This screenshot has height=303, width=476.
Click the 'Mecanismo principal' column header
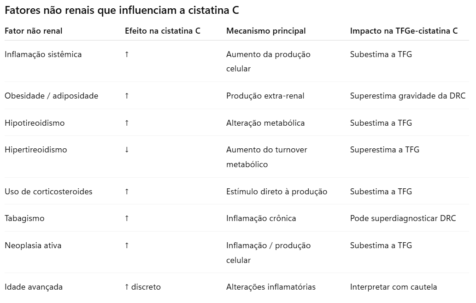[x=266, y=31]
